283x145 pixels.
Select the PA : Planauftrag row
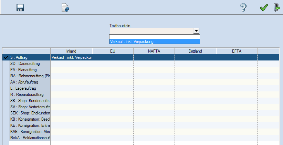(30, 70)
